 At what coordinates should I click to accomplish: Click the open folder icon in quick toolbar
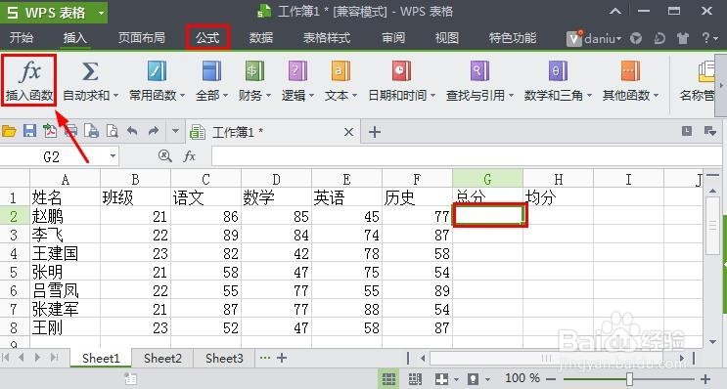click(x=9, y=132)
